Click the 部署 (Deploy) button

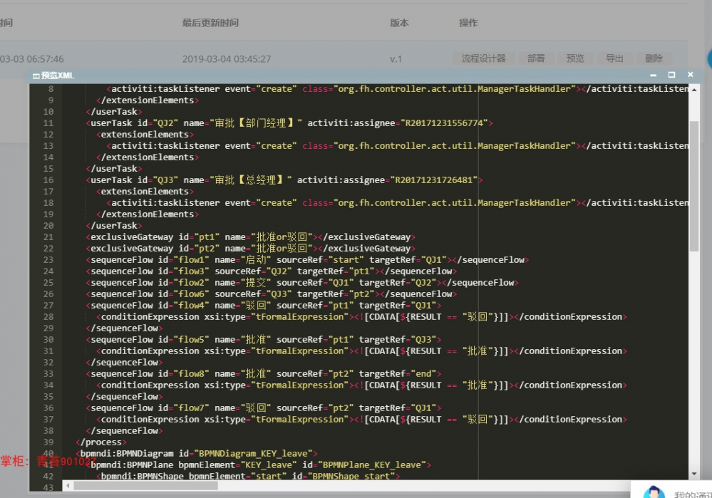pyautogui.click(x=536, y=58)
